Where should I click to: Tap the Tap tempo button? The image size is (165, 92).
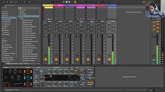[x=7, y=2]
